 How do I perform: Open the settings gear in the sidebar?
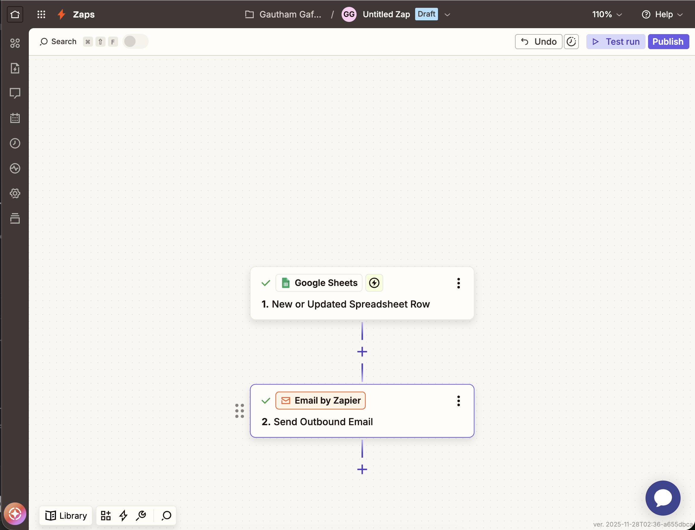[15, 193]
